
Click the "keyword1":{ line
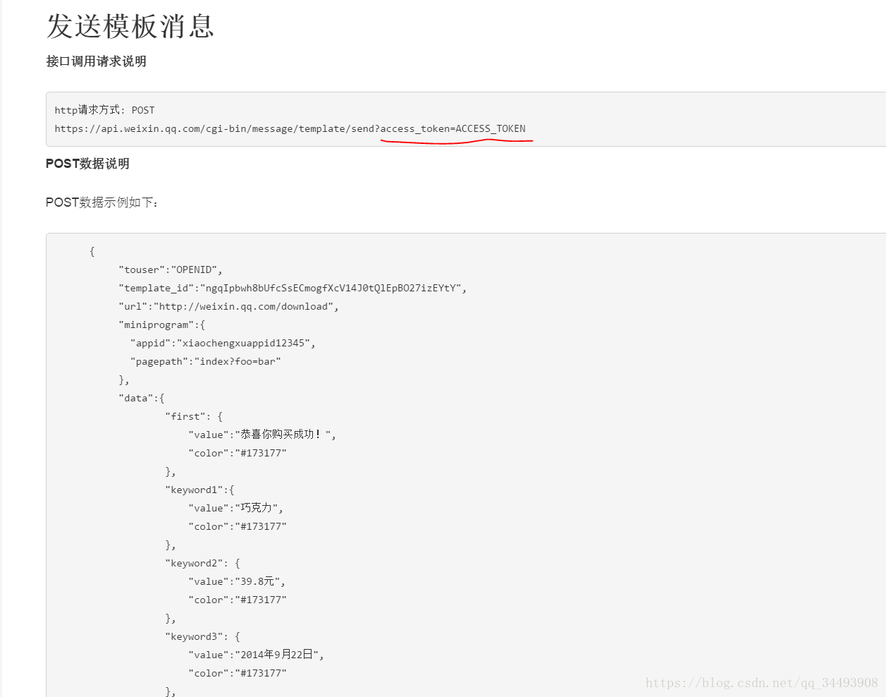click(199, 490)
